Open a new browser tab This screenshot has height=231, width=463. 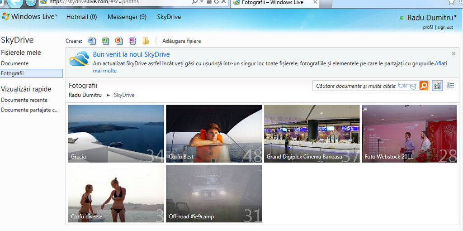coord(326,3)
